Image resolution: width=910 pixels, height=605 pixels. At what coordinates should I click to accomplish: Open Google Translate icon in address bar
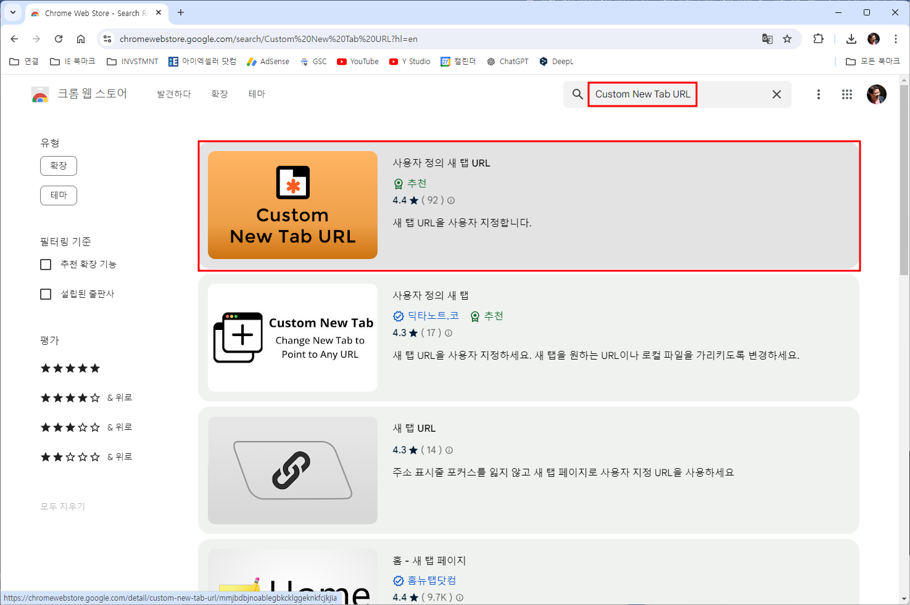coord(767,39)
